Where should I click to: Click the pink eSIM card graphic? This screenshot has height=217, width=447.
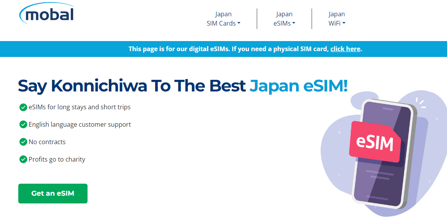pyautogui.click(x=375, y=142)
